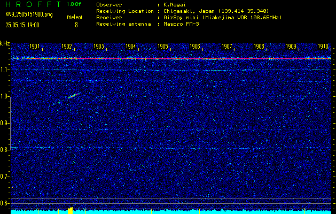Click the 1.0 frequency axis label
This screenshot has width=336, height=214.
point(4,96)
